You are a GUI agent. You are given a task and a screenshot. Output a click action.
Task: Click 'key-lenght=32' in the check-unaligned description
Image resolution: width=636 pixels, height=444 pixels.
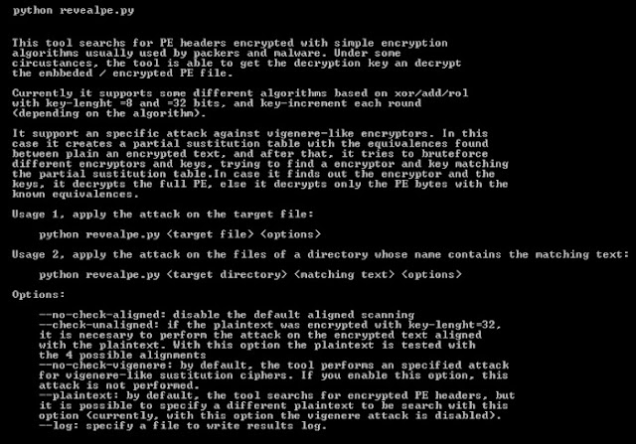coord(452,325)
